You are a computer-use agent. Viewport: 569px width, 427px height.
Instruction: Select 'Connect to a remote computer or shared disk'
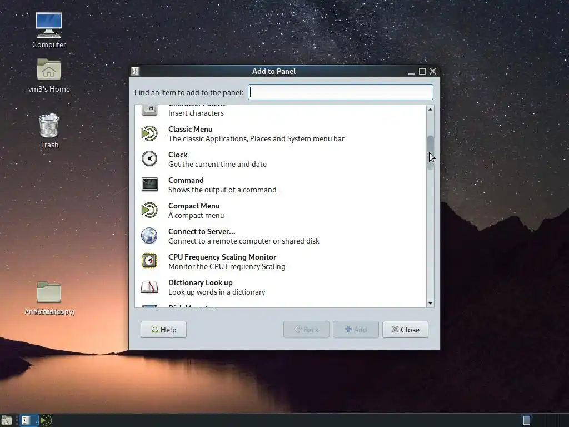(244, 241)
